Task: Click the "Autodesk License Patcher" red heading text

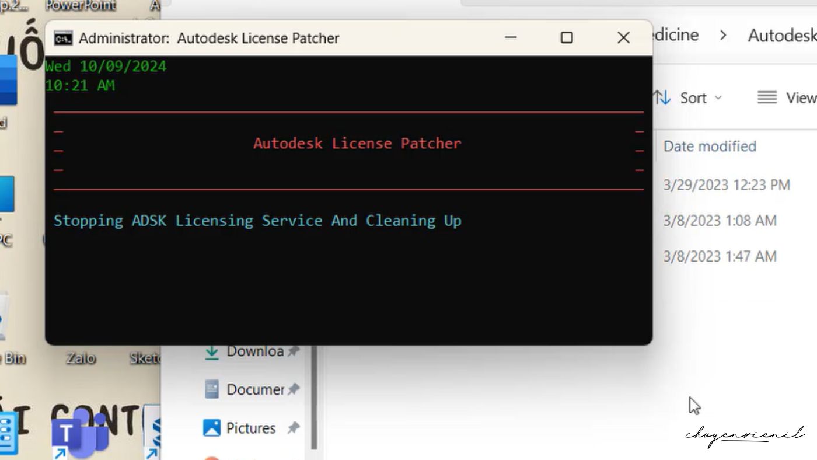Action: [x=357, y=144]
